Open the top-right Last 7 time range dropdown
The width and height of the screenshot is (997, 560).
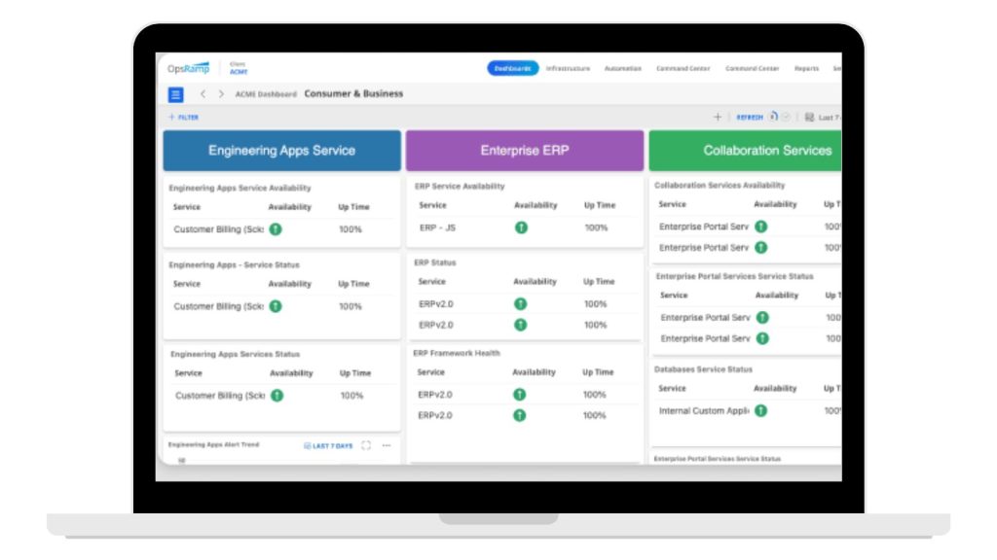824,117
